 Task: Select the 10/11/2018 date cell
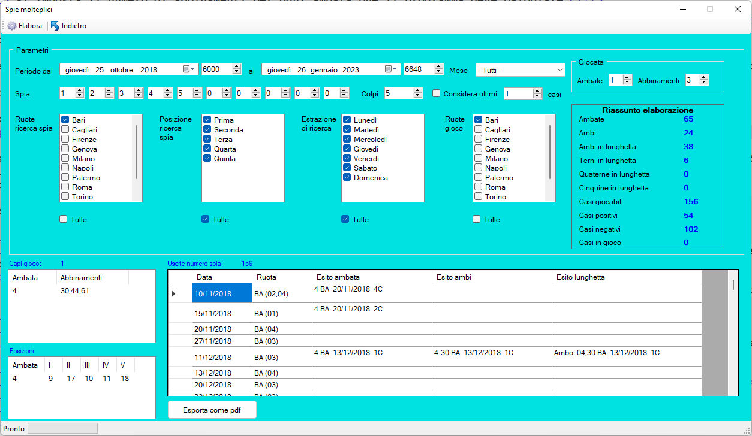pyautogui.click(x=222, y=293)
